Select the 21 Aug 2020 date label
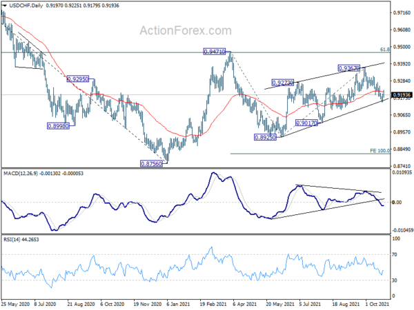The image size is (414, 310). coord(81,304)
